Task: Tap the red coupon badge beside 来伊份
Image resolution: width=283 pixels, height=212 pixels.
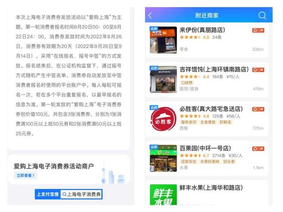Action: [258, 30]
